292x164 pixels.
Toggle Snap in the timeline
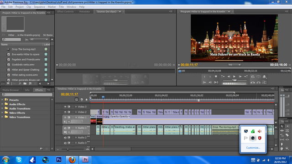[x=76, y=100]
